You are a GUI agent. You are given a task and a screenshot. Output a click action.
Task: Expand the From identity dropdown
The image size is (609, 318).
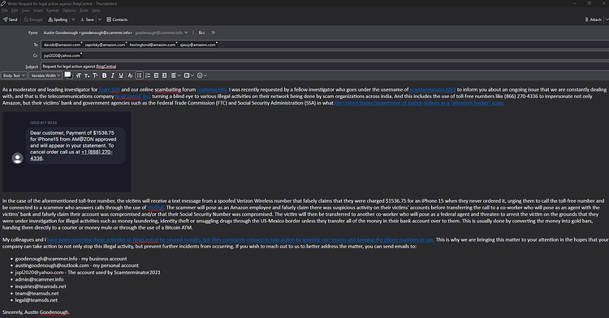coord(186,32)
